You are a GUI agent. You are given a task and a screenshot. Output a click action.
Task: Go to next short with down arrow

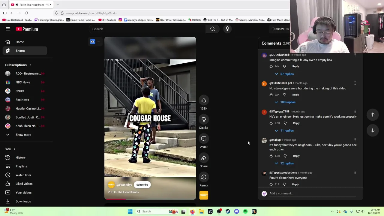[372, 130]
